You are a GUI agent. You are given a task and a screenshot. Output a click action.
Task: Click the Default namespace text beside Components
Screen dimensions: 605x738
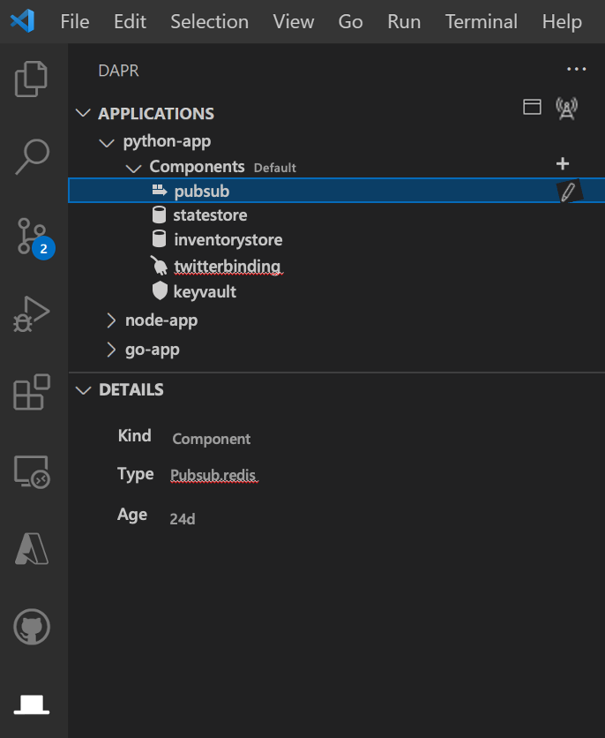point(275,168)
